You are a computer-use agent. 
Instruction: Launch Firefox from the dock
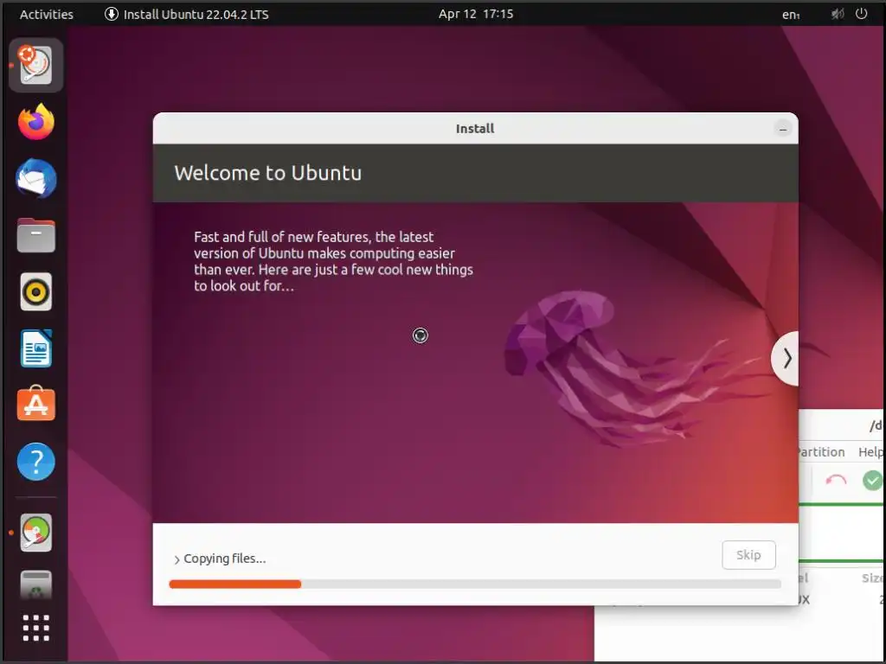36,121
